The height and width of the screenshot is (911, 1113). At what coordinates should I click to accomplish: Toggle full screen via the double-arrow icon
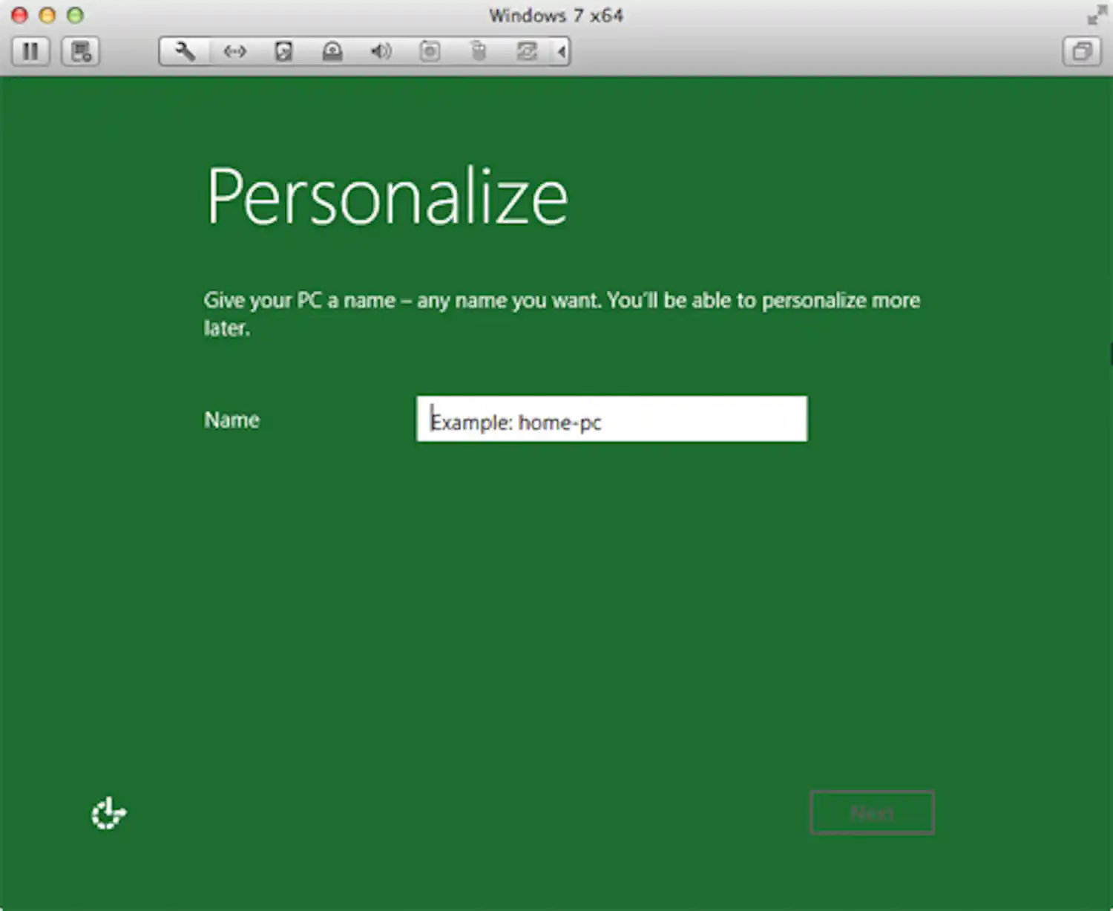coord(1097,15)
